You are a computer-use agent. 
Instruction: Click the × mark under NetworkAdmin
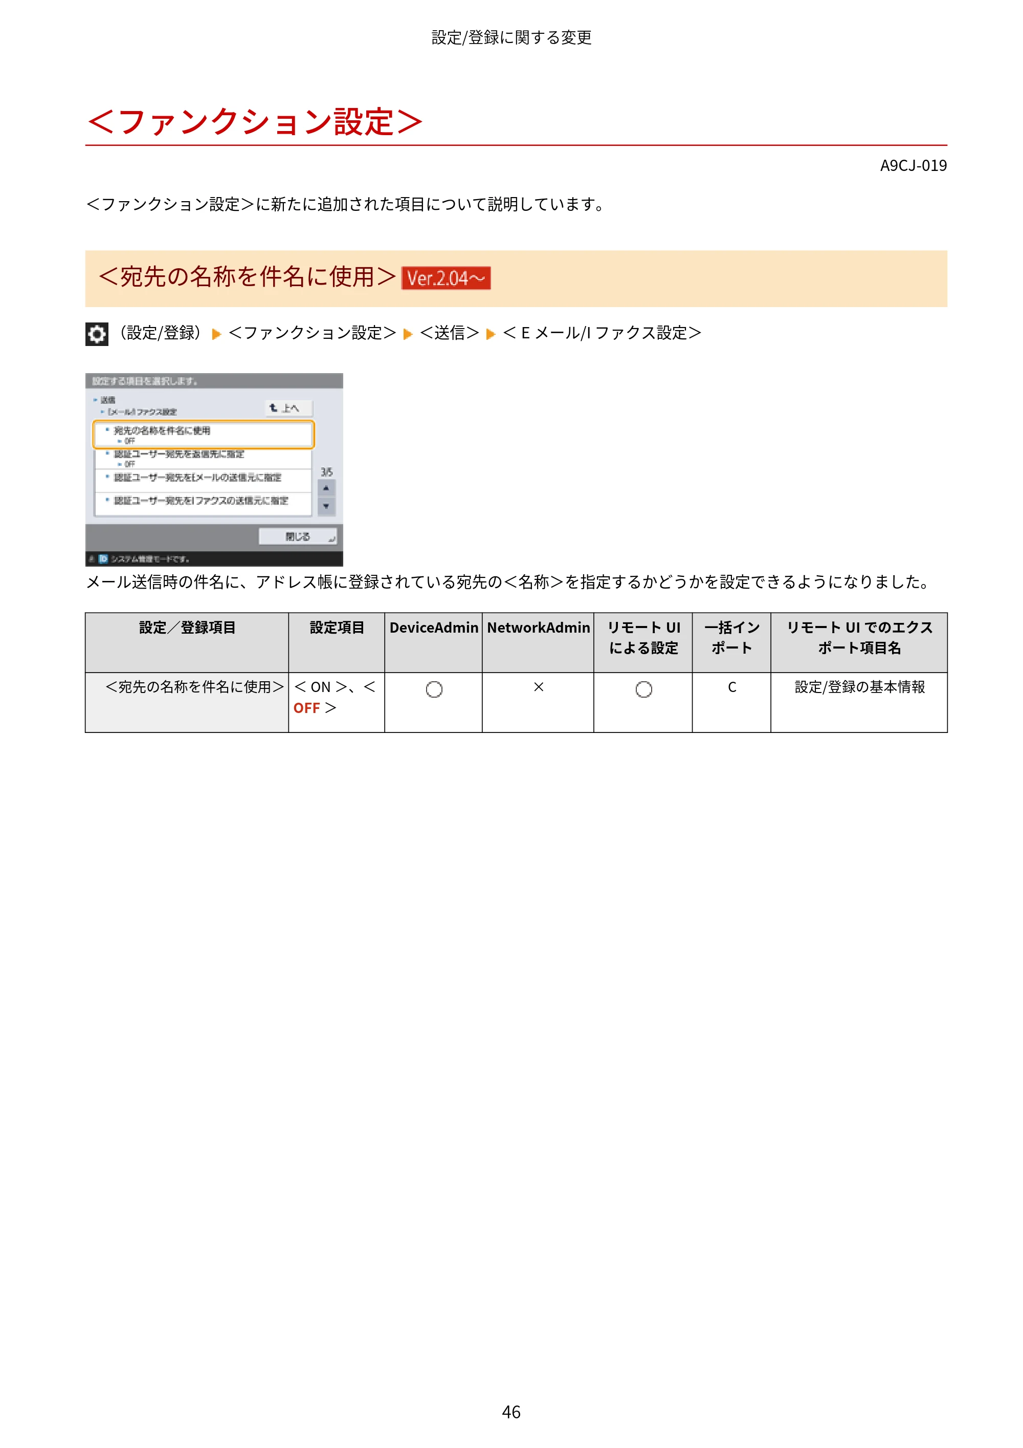[538, 687]
